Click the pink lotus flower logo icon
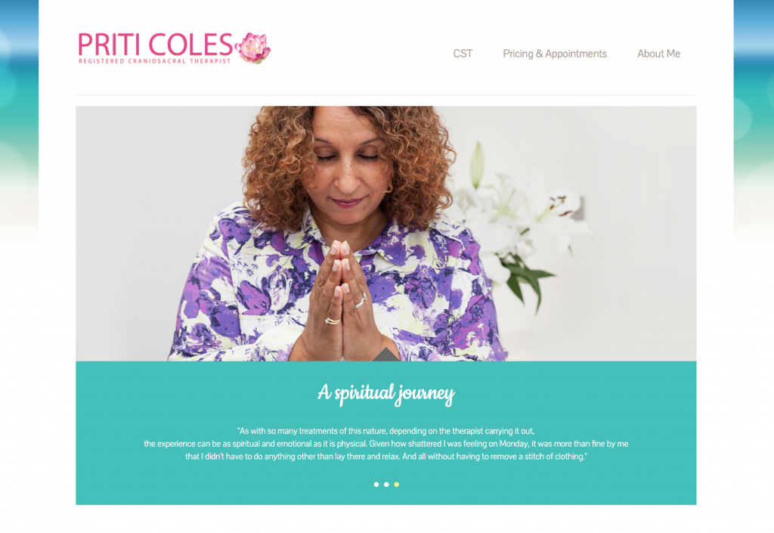This screenshot has height=533, width=774. point(253,48)
